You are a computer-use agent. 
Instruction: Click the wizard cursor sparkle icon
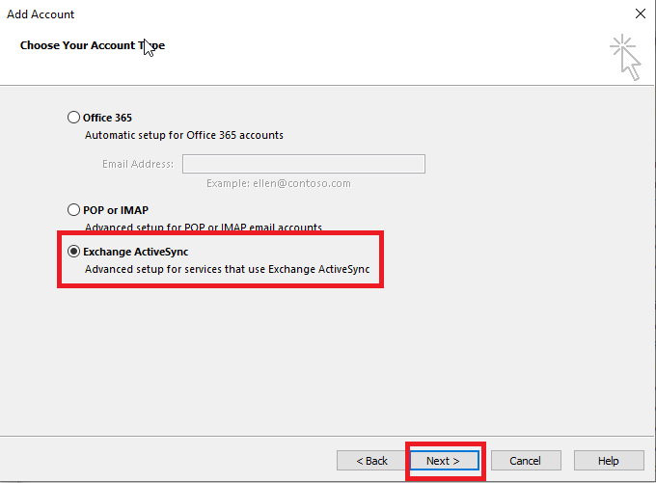coord(625,57)
